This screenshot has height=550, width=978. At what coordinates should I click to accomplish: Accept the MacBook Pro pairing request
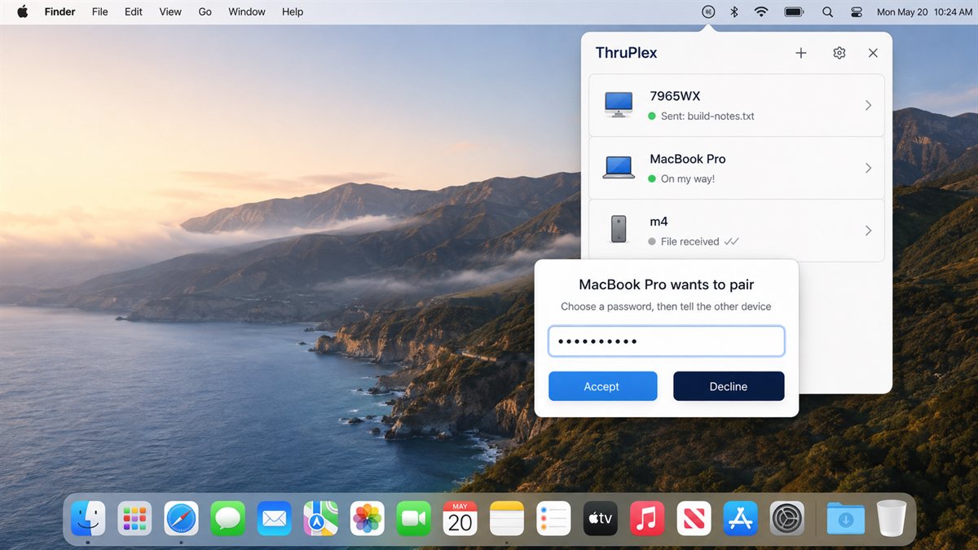602,386
